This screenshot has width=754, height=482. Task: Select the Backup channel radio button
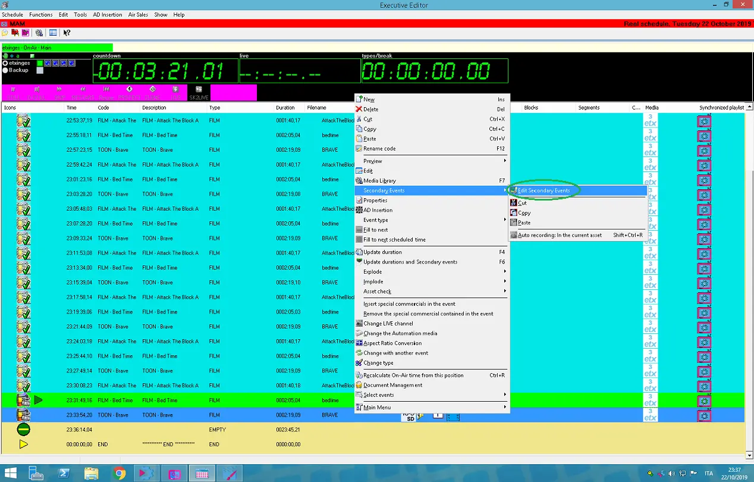coord(5,70)
